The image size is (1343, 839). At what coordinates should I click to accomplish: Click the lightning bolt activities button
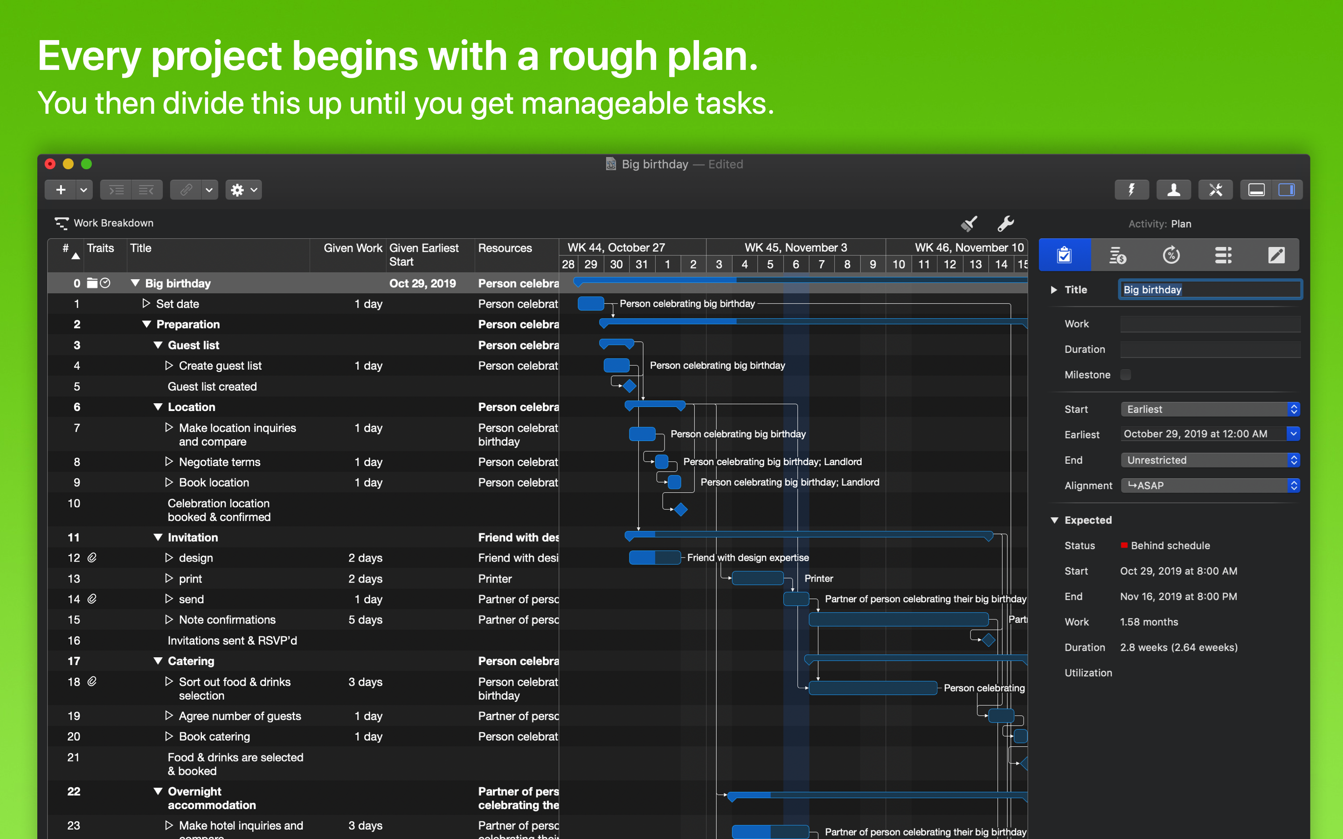click(x=1132, y=190)
